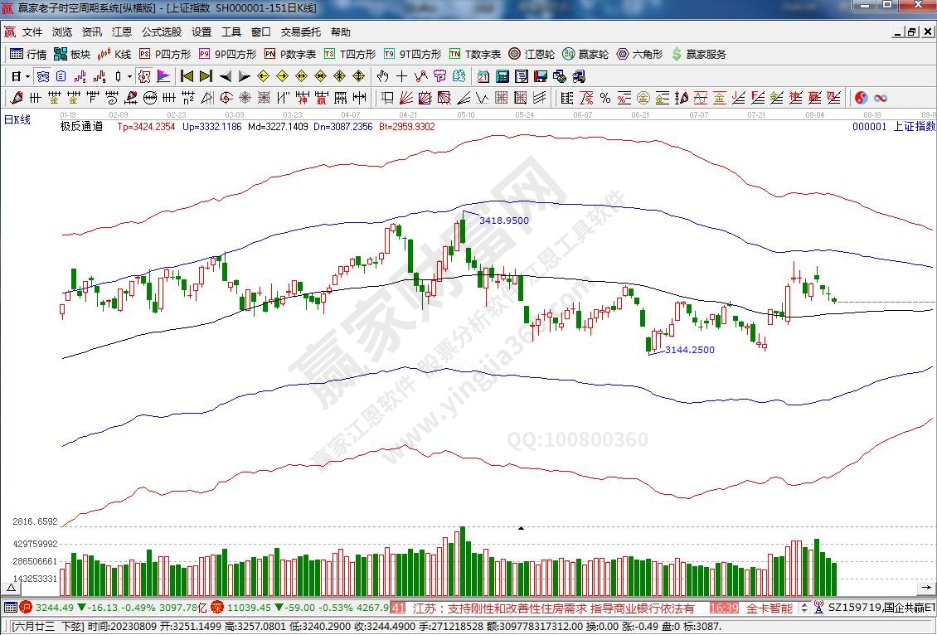937x635 pixels.
Task: Click the floppy disk save icon
Action: [x=541, y=76]
